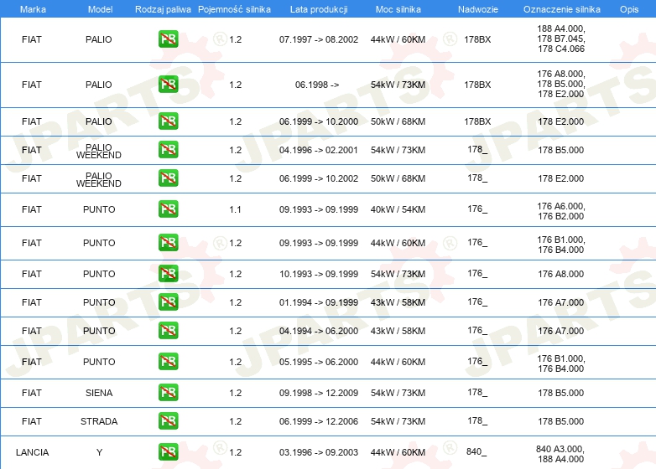Image resolution: width=656 pixels, height=469 pixels.
Task: Select the model cell Y in the Lancia row
Action: point(99,452)
